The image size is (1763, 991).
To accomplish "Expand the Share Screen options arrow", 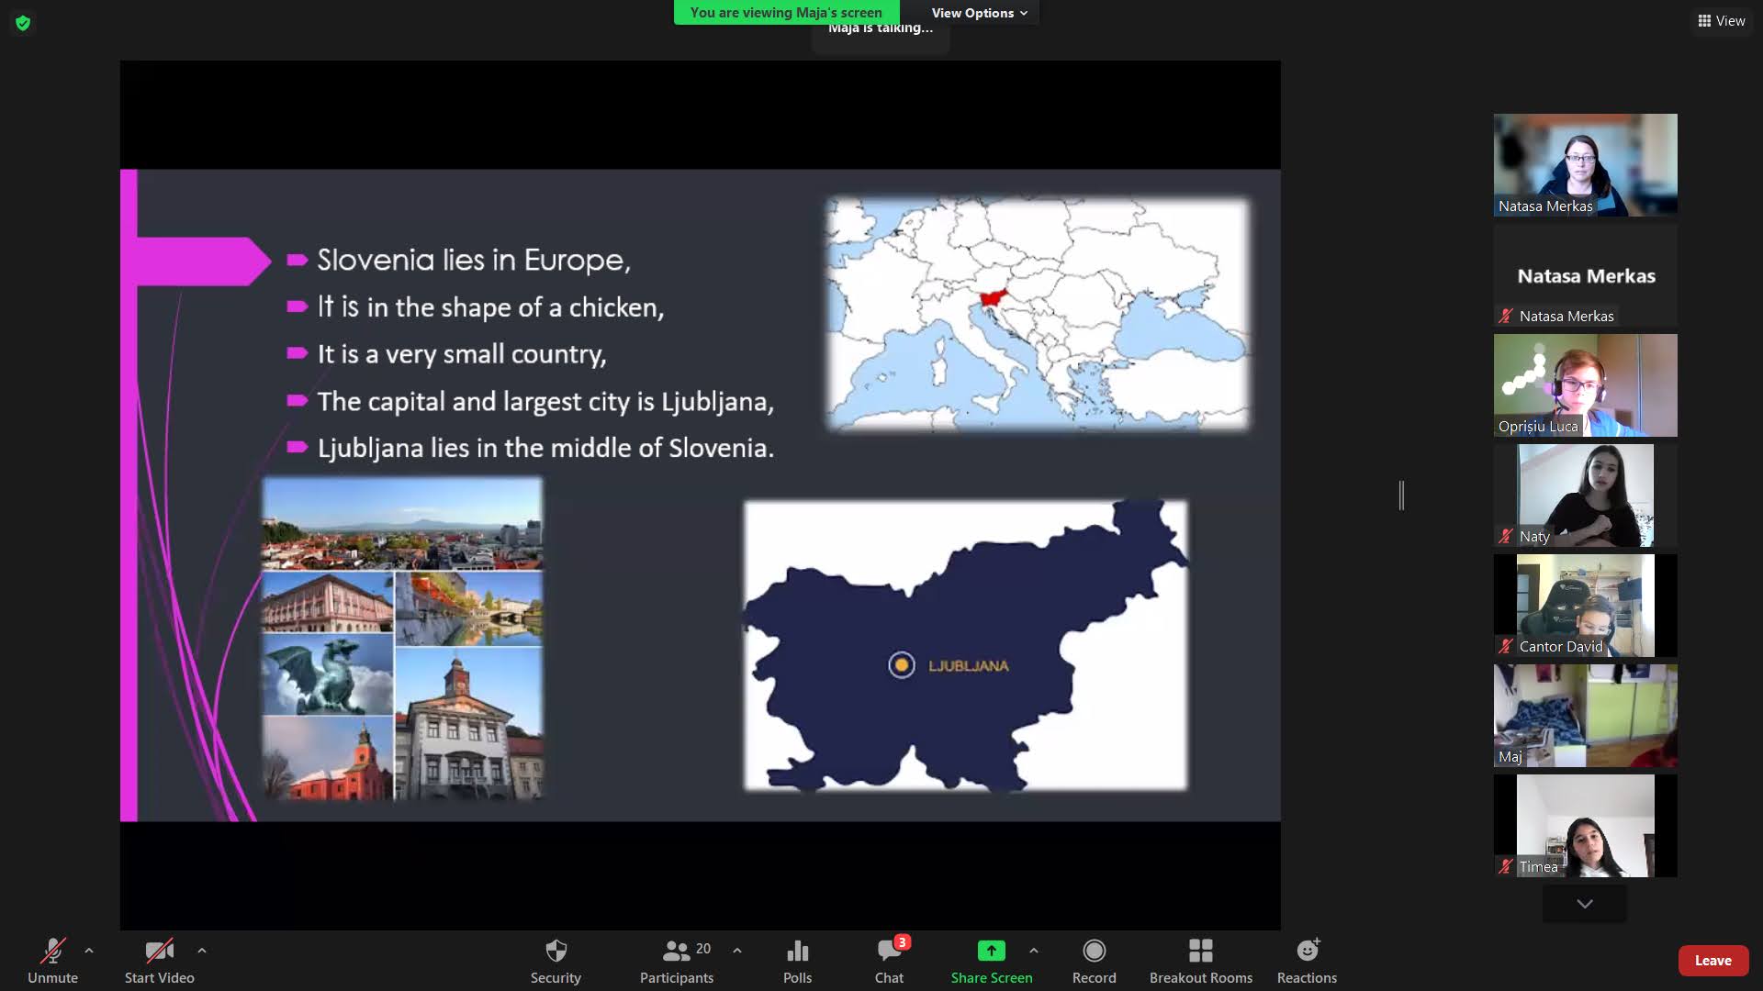I will [x=1034, y=951].
